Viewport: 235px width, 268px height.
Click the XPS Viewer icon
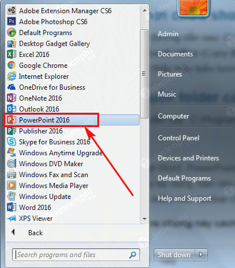12,218
